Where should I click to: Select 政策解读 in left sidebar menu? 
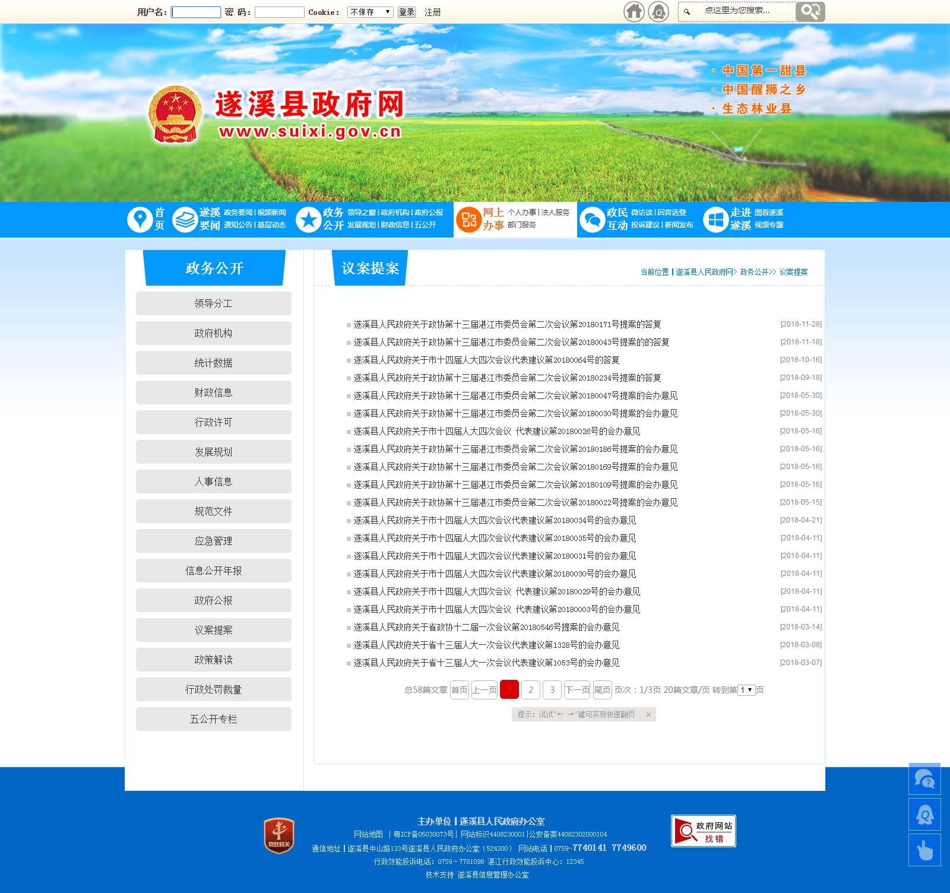click(x=213, y=660)
